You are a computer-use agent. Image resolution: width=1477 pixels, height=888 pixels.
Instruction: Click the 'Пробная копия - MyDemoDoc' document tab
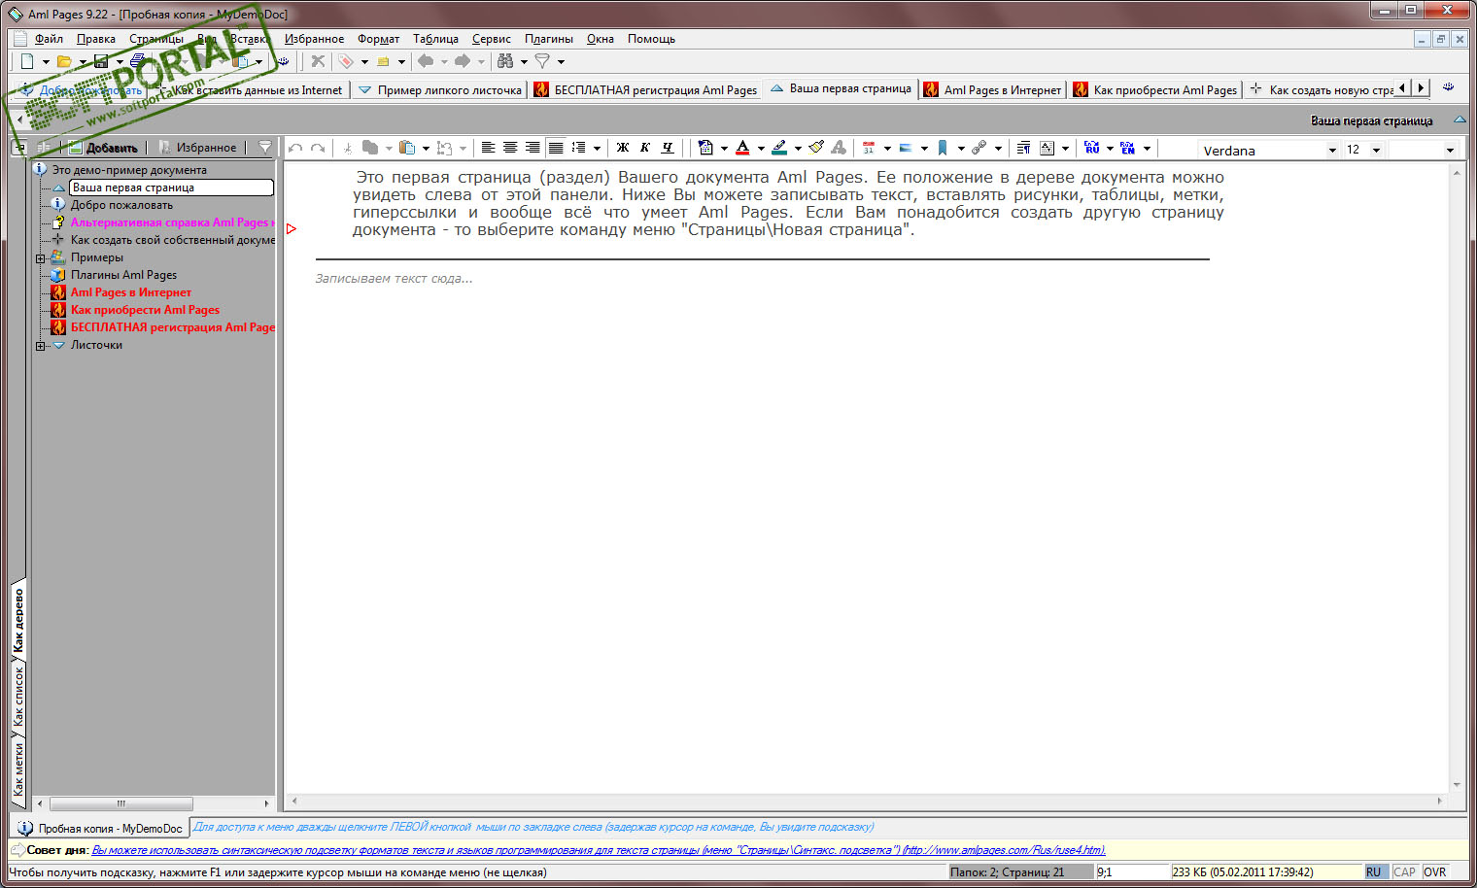coord(100,829)
